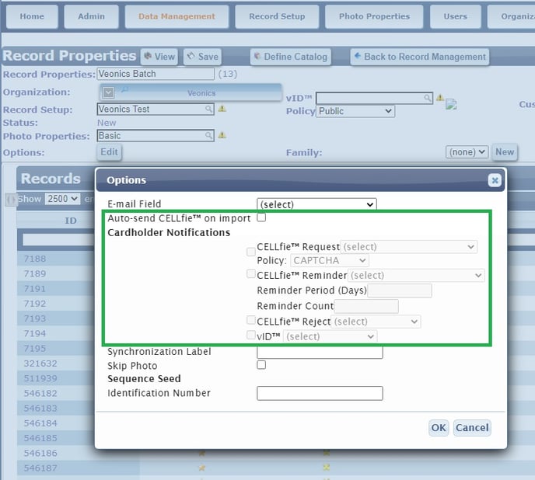Open the vID notification select dropdown
This screenshot has height=480, width=535.
[330, 337]
